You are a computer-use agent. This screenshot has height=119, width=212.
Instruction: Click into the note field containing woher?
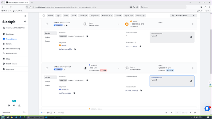click(x=172, y=37)
